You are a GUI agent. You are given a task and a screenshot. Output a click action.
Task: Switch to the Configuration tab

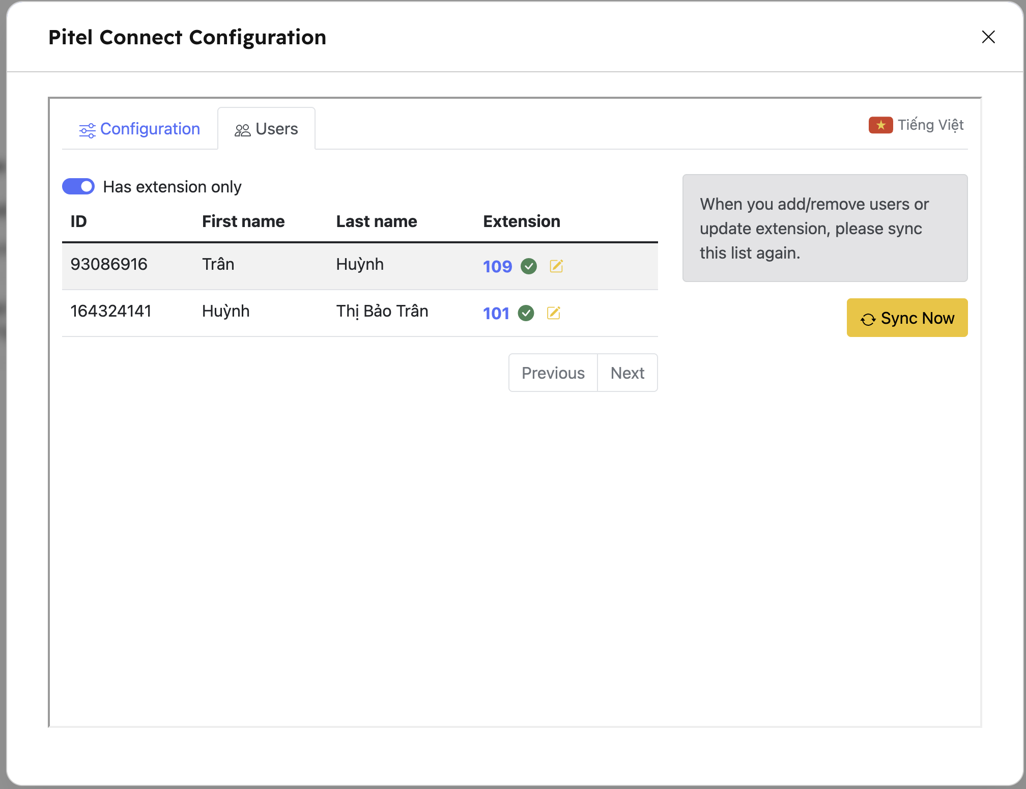click(139, 129)
